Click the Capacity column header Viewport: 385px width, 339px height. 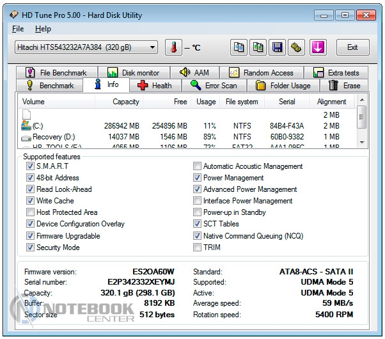[x=126, y=102]
